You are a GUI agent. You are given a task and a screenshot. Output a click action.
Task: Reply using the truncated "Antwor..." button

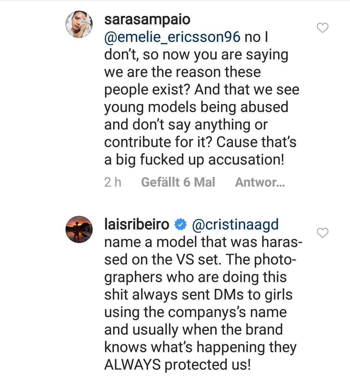click(x=260, y=182)
